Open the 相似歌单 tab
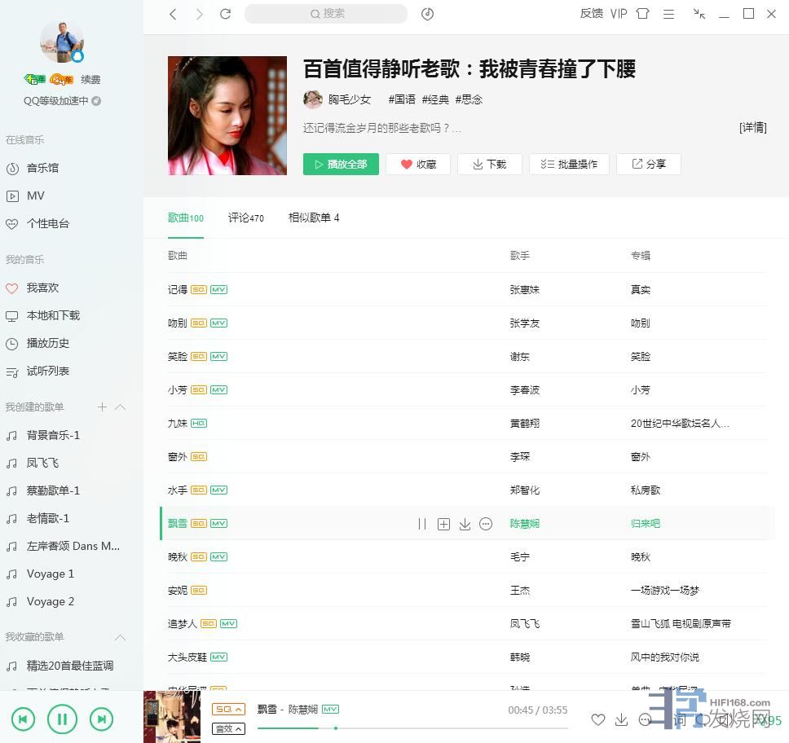This screenshot has height=743, width=789. coord(313,218)
